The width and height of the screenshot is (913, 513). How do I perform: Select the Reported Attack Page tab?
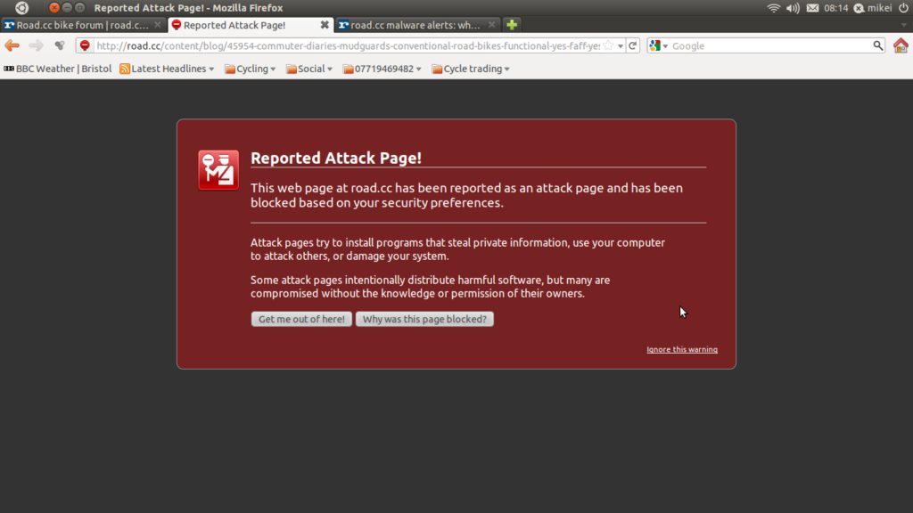point(250,25)
